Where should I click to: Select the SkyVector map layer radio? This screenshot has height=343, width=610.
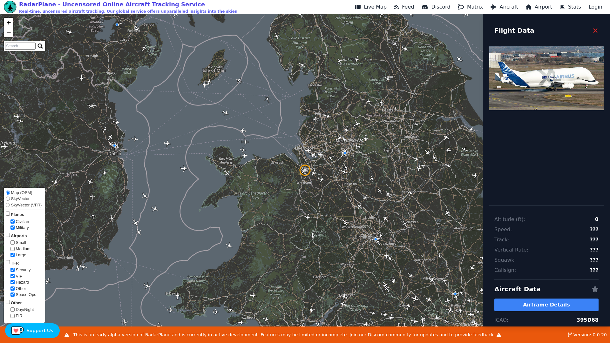pyautogui.click(x=8, y=199)
